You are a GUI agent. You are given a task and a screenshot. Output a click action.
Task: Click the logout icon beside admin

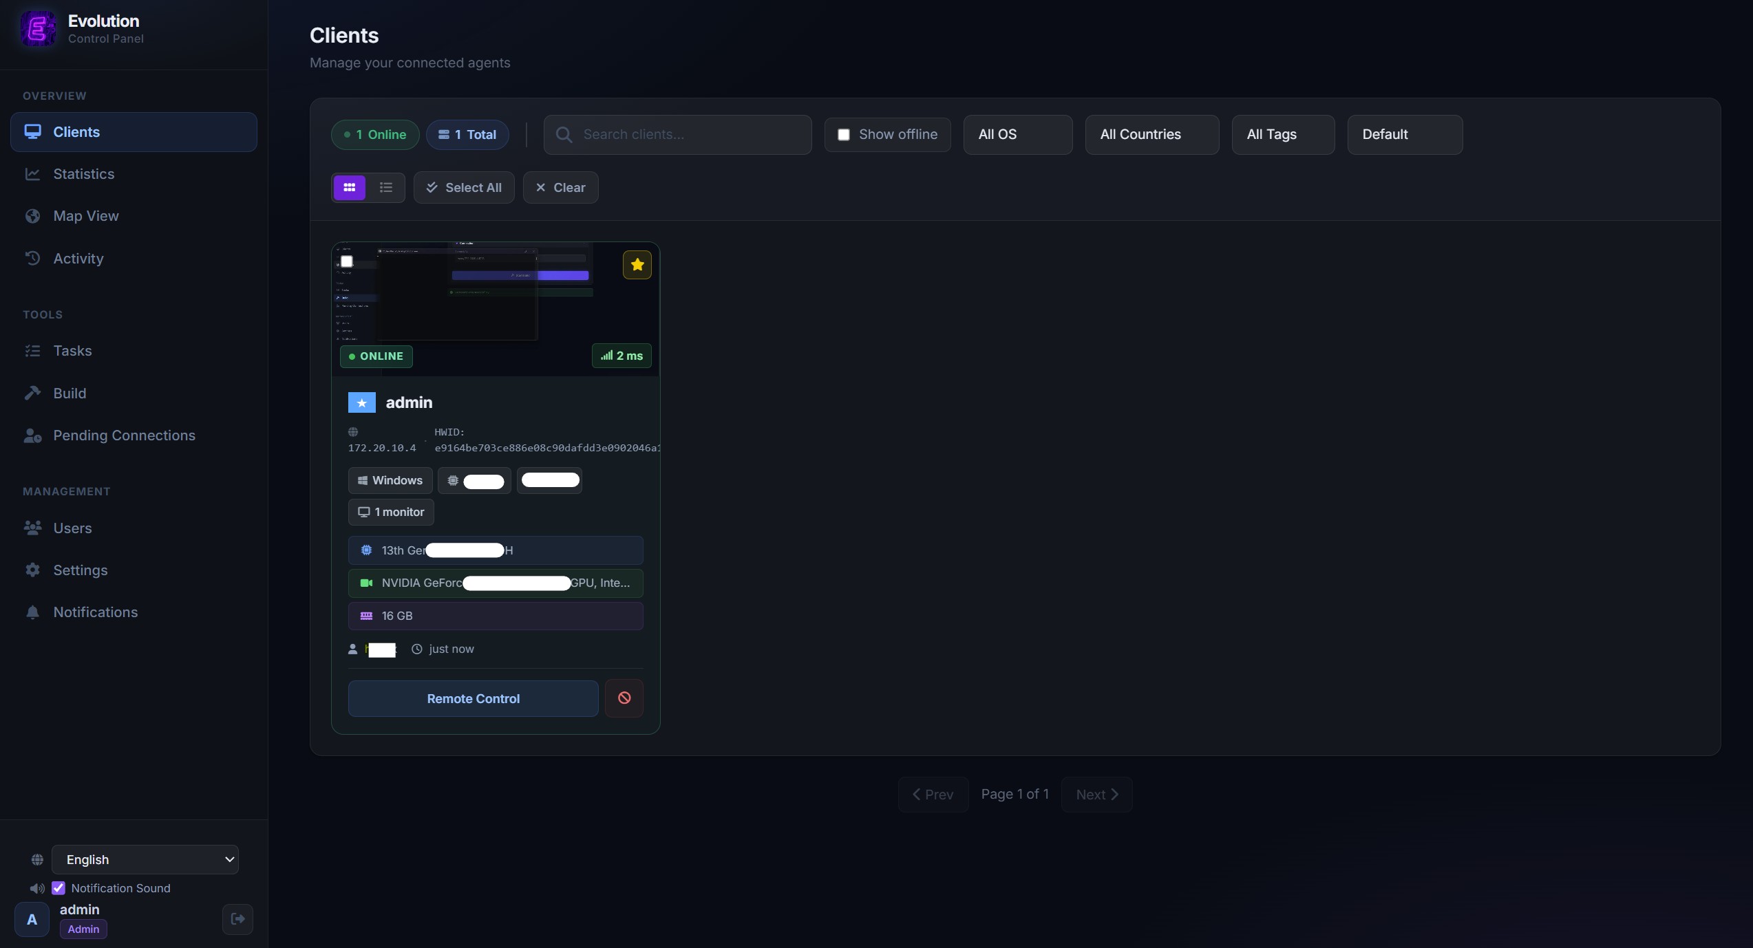(x=237, y=919)
